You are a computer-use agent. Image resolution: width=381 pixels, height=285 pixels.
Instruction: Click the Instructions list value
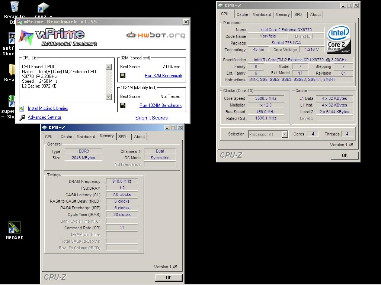point(300,79)
